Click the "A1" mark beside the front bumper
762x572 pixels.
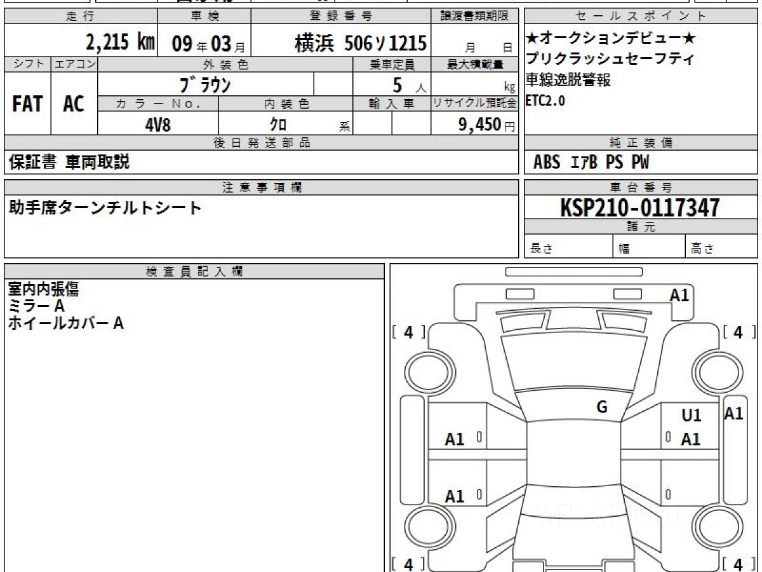pos(679,295)
